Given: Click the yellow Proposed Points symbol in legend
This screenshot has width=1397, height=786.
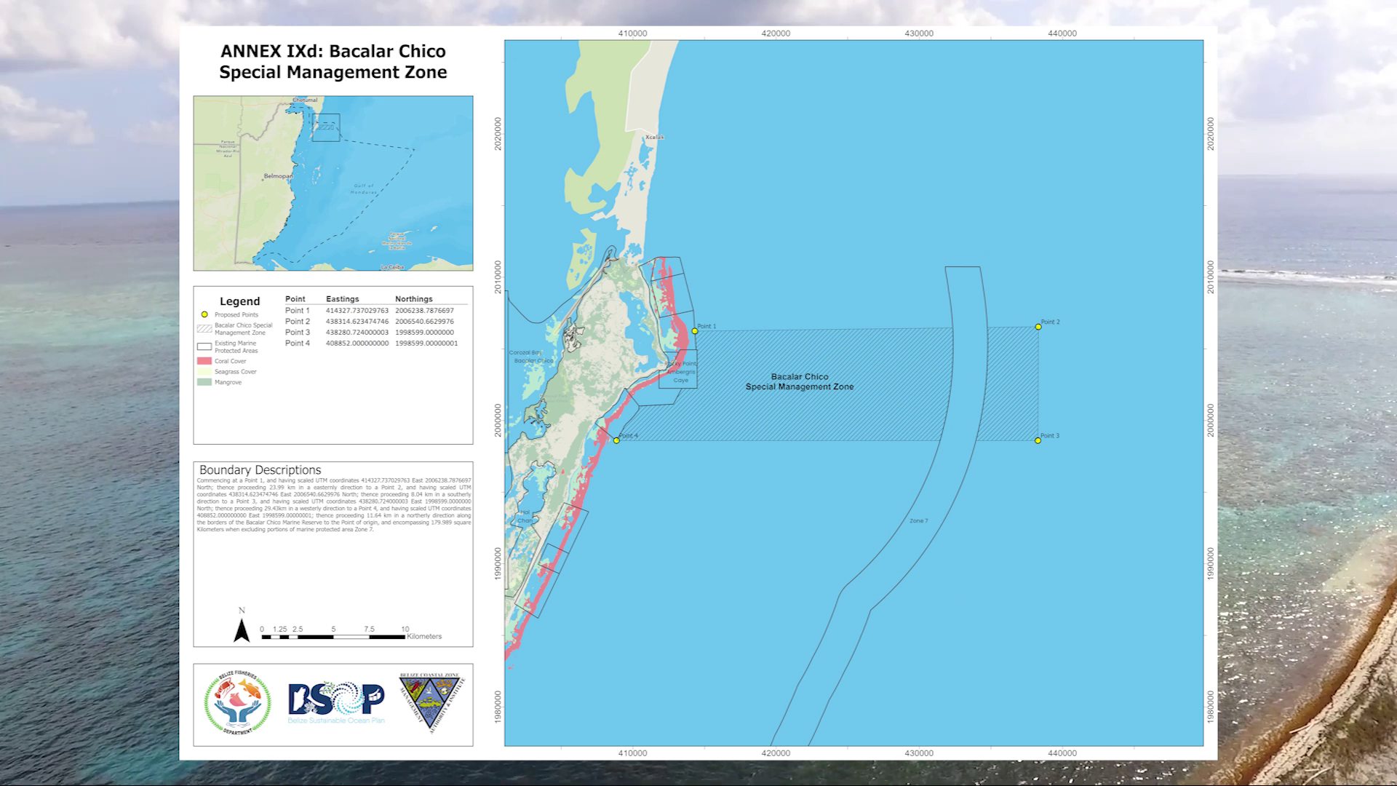Looking at the screenshot, I should 204,314.
